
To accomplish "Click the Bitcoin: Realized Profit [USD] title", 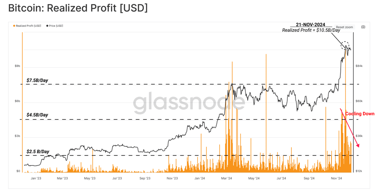I will click(x=78, y=8).
